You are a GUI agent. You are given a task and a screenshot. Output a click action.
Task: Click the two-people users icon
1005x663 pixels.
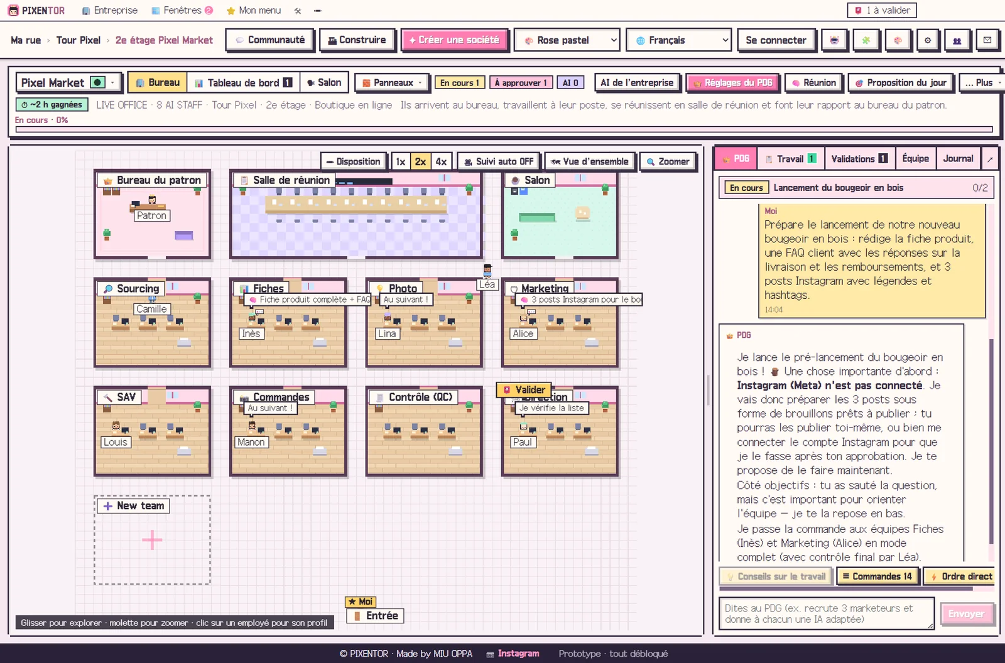coord(957,40)
